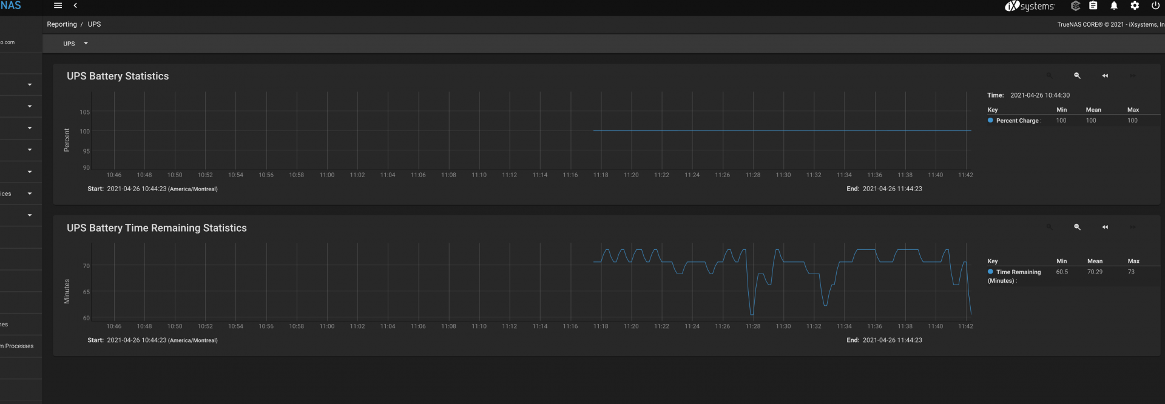Click the iXsystems logo link
Viewport: 1165px width, 404px height.
[1030, 6]
